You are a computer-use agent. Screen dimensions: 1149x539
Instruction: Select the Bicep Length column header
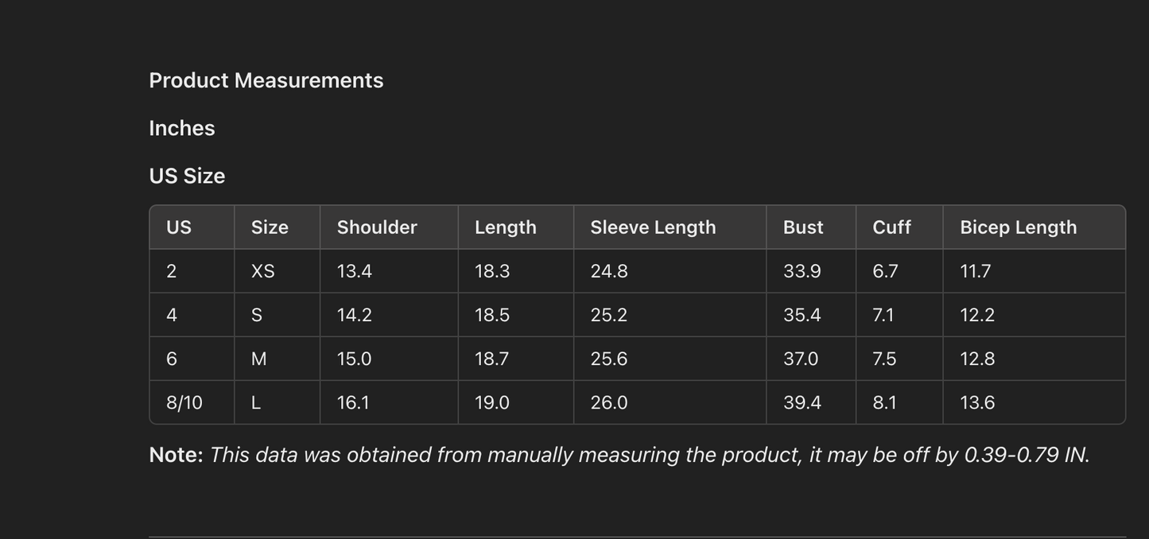(x=1018, y=227)
